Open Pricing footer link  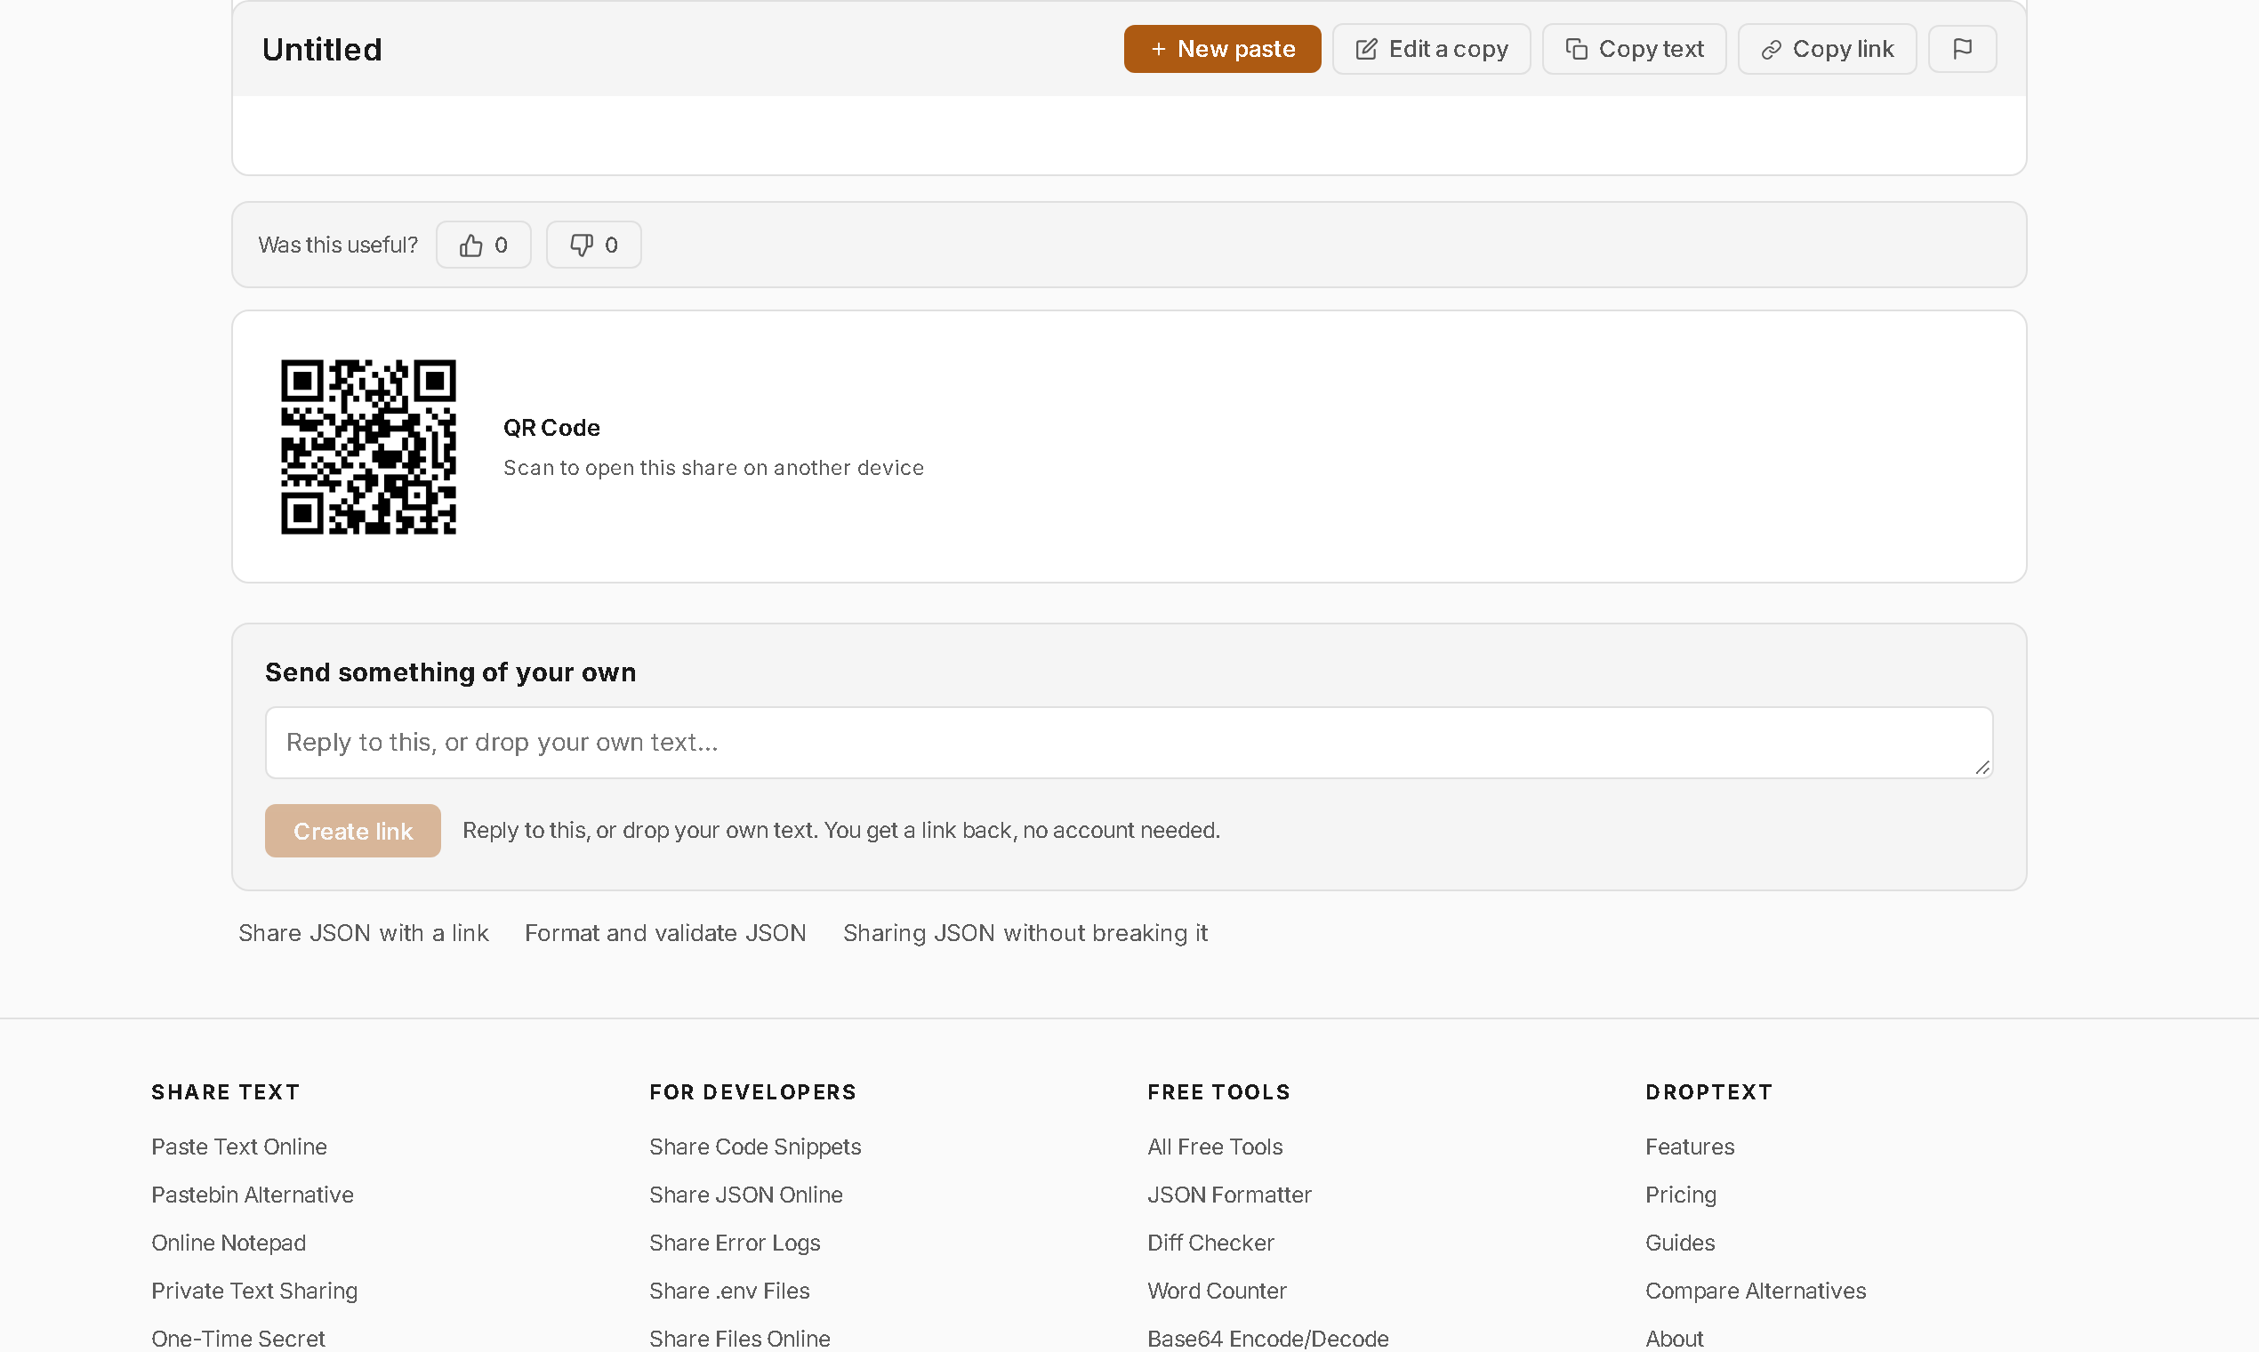pyautogui.click(x=1681, y=1195)
